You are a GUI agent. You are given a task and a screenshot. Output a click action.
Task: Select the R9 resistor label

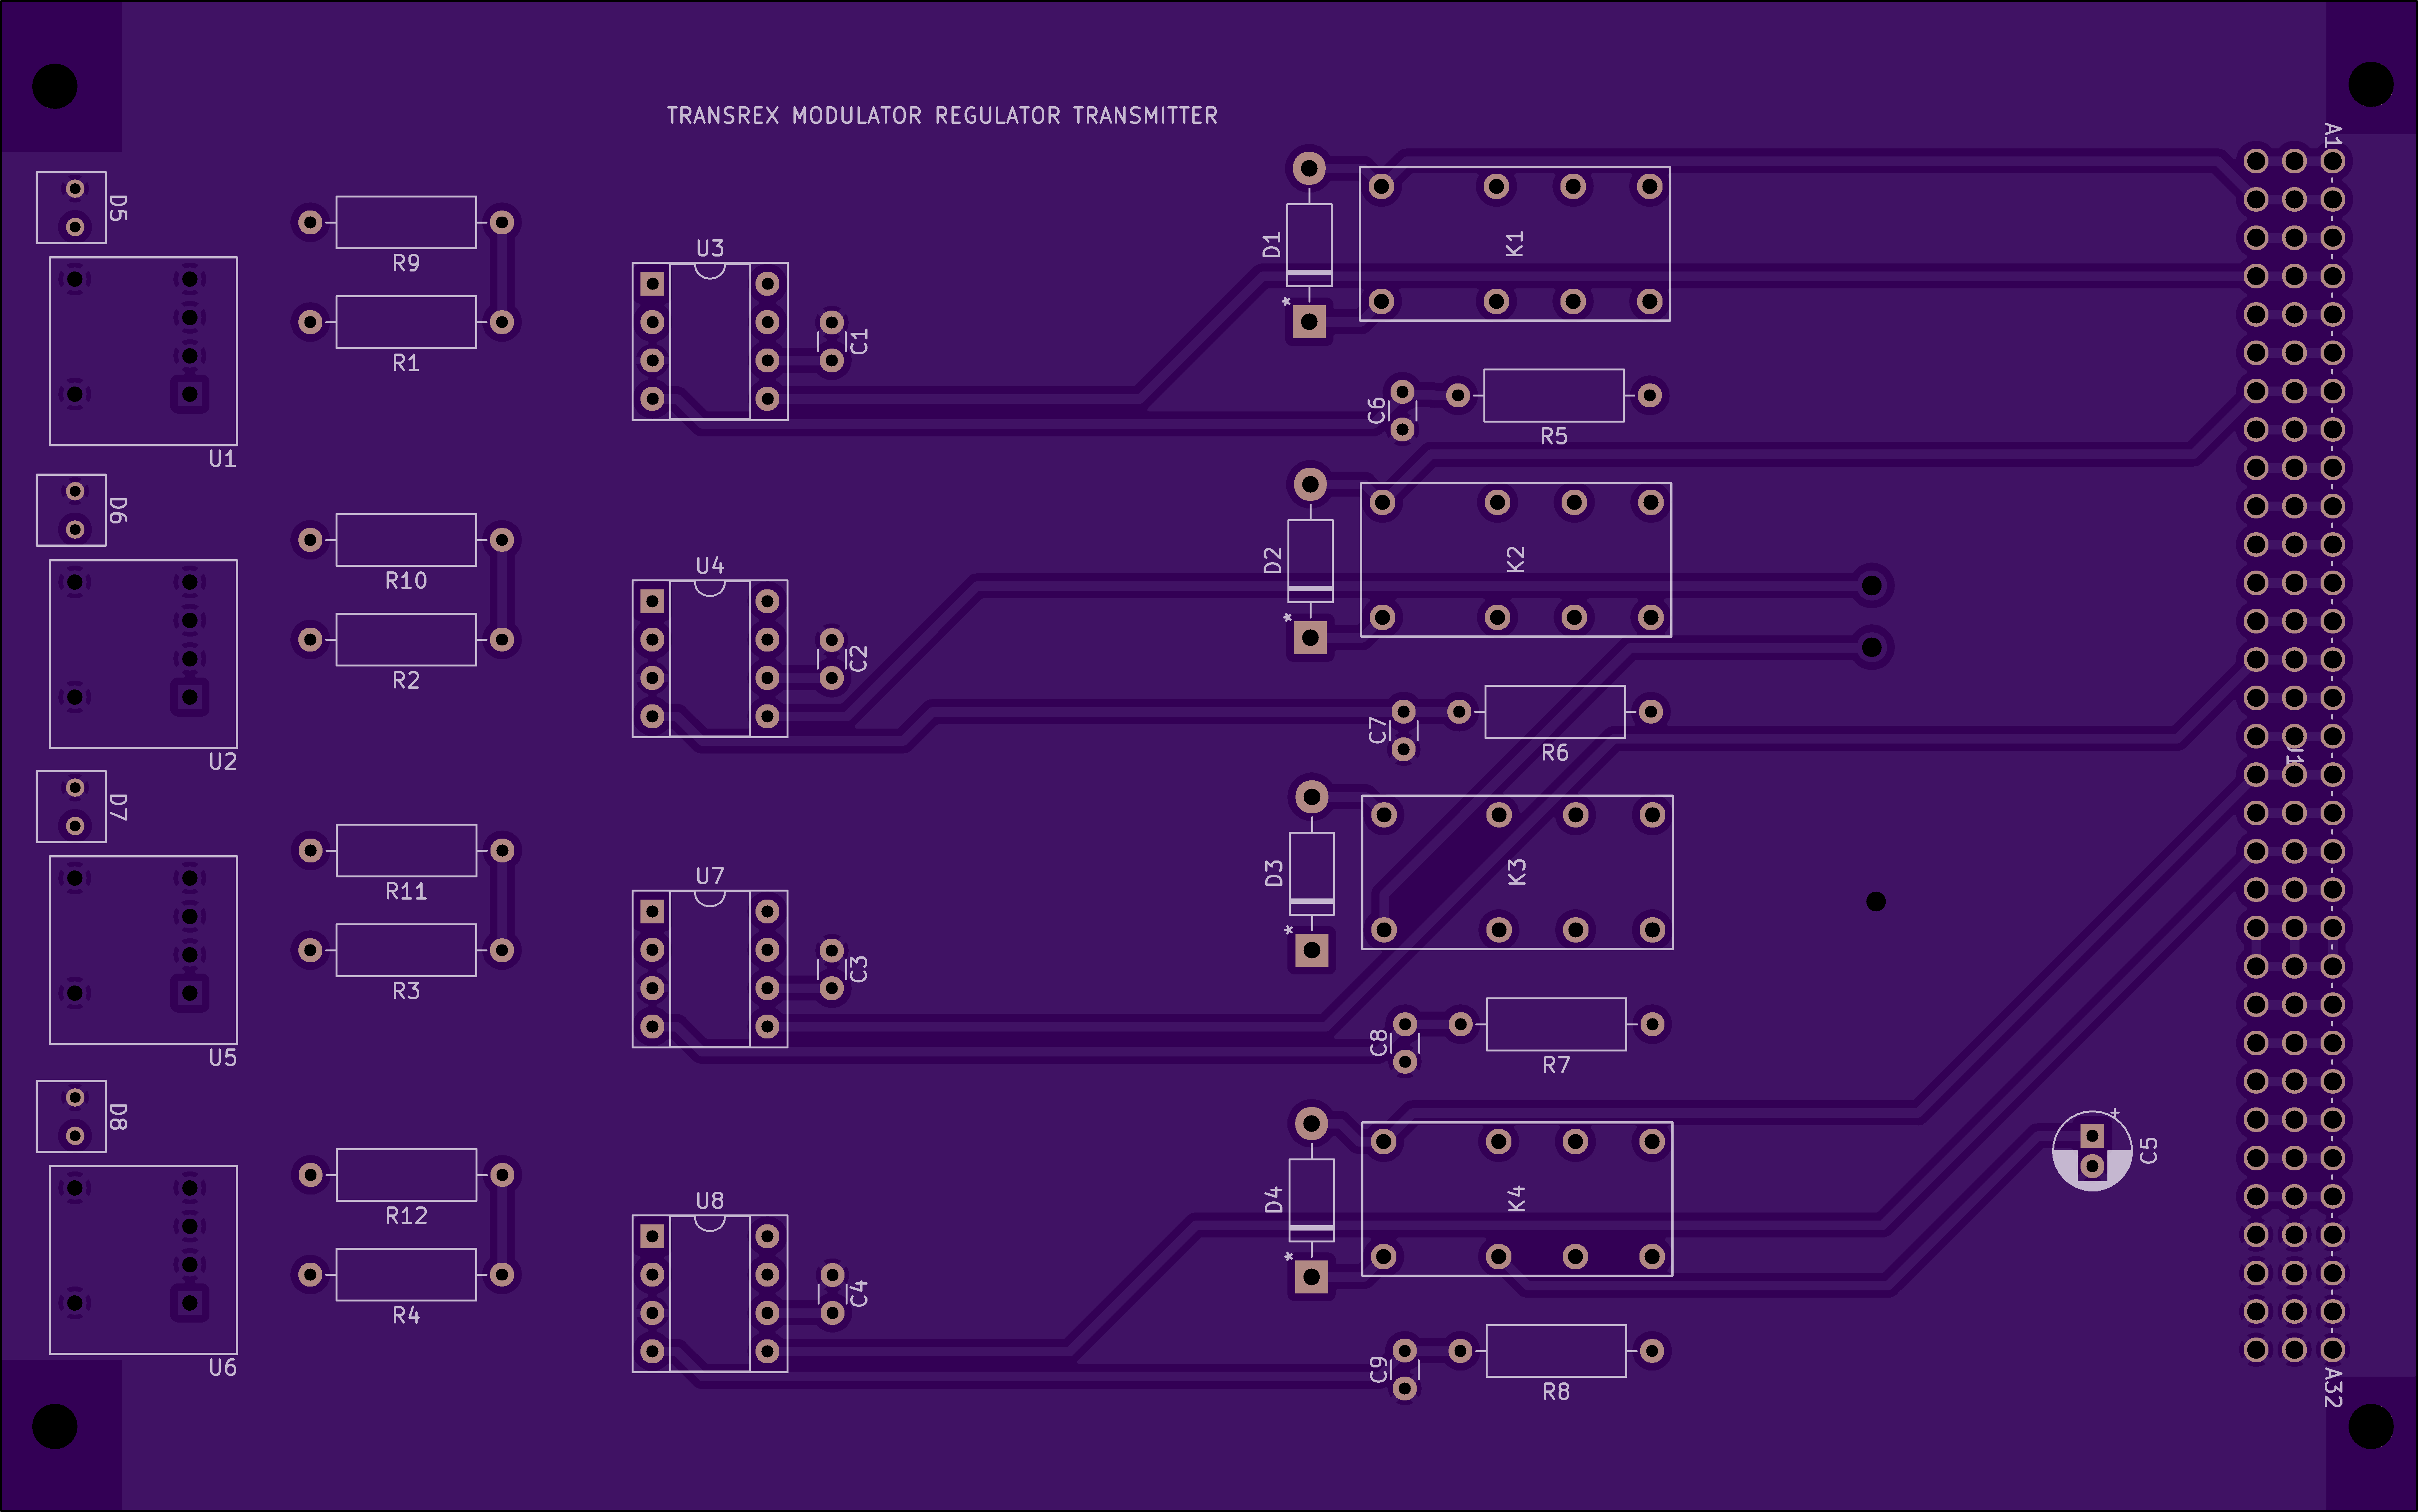click(x=406, y=263)
